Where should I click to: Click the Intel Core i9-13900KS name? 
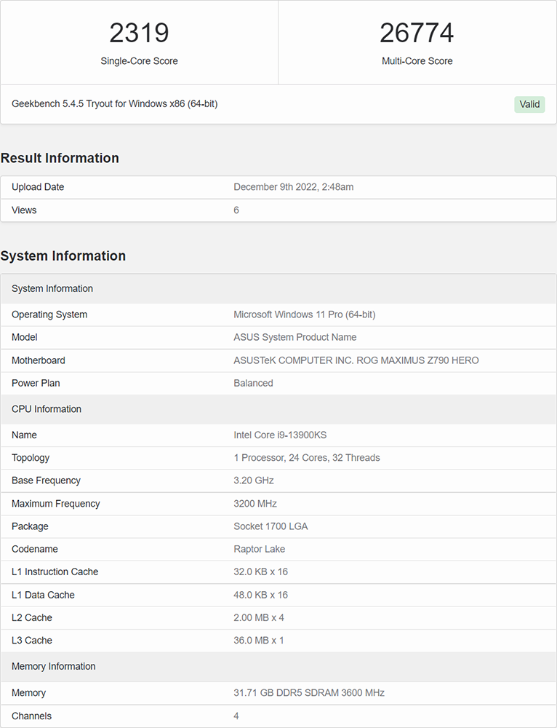click(x=280, y=435)
